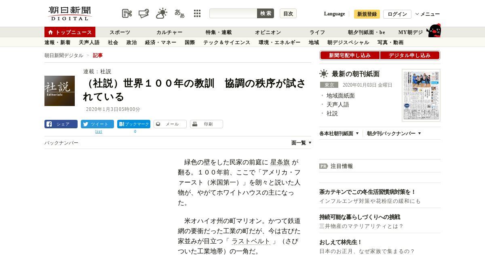Expand the 面一覧 dropdown
Viewport: 485px width, 255px height.
(302, 143)
